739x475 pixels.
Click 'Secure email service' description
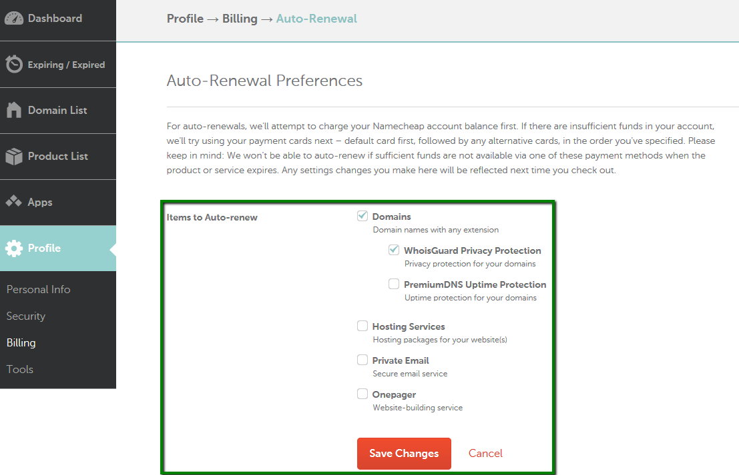point(410,374)
